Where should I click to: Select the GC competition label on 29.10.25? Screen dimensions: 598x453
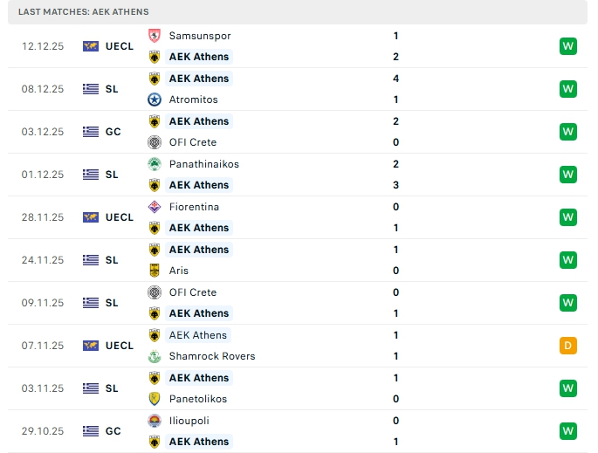pos(113,431)
